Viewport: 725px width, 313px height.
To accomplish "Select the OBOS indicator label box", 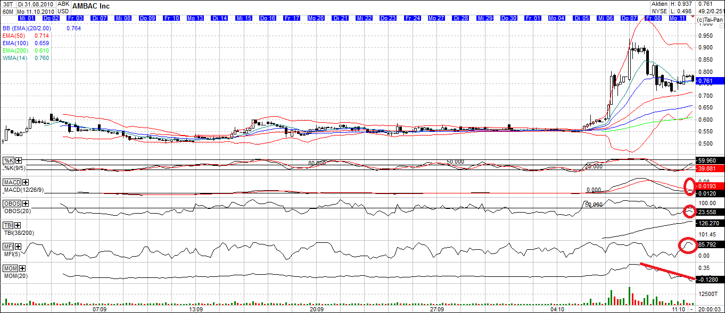I will click(12, 204).
